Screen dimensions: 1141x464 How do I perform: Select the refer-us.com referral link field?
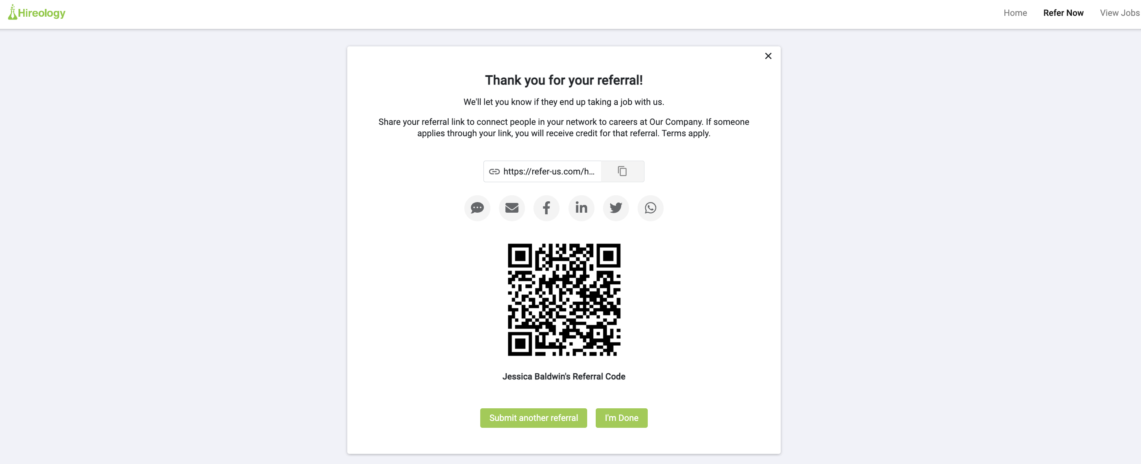coord(542,171)
